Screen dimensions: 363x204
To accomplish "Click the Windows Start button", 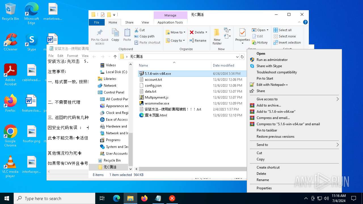I will point(7,198).
